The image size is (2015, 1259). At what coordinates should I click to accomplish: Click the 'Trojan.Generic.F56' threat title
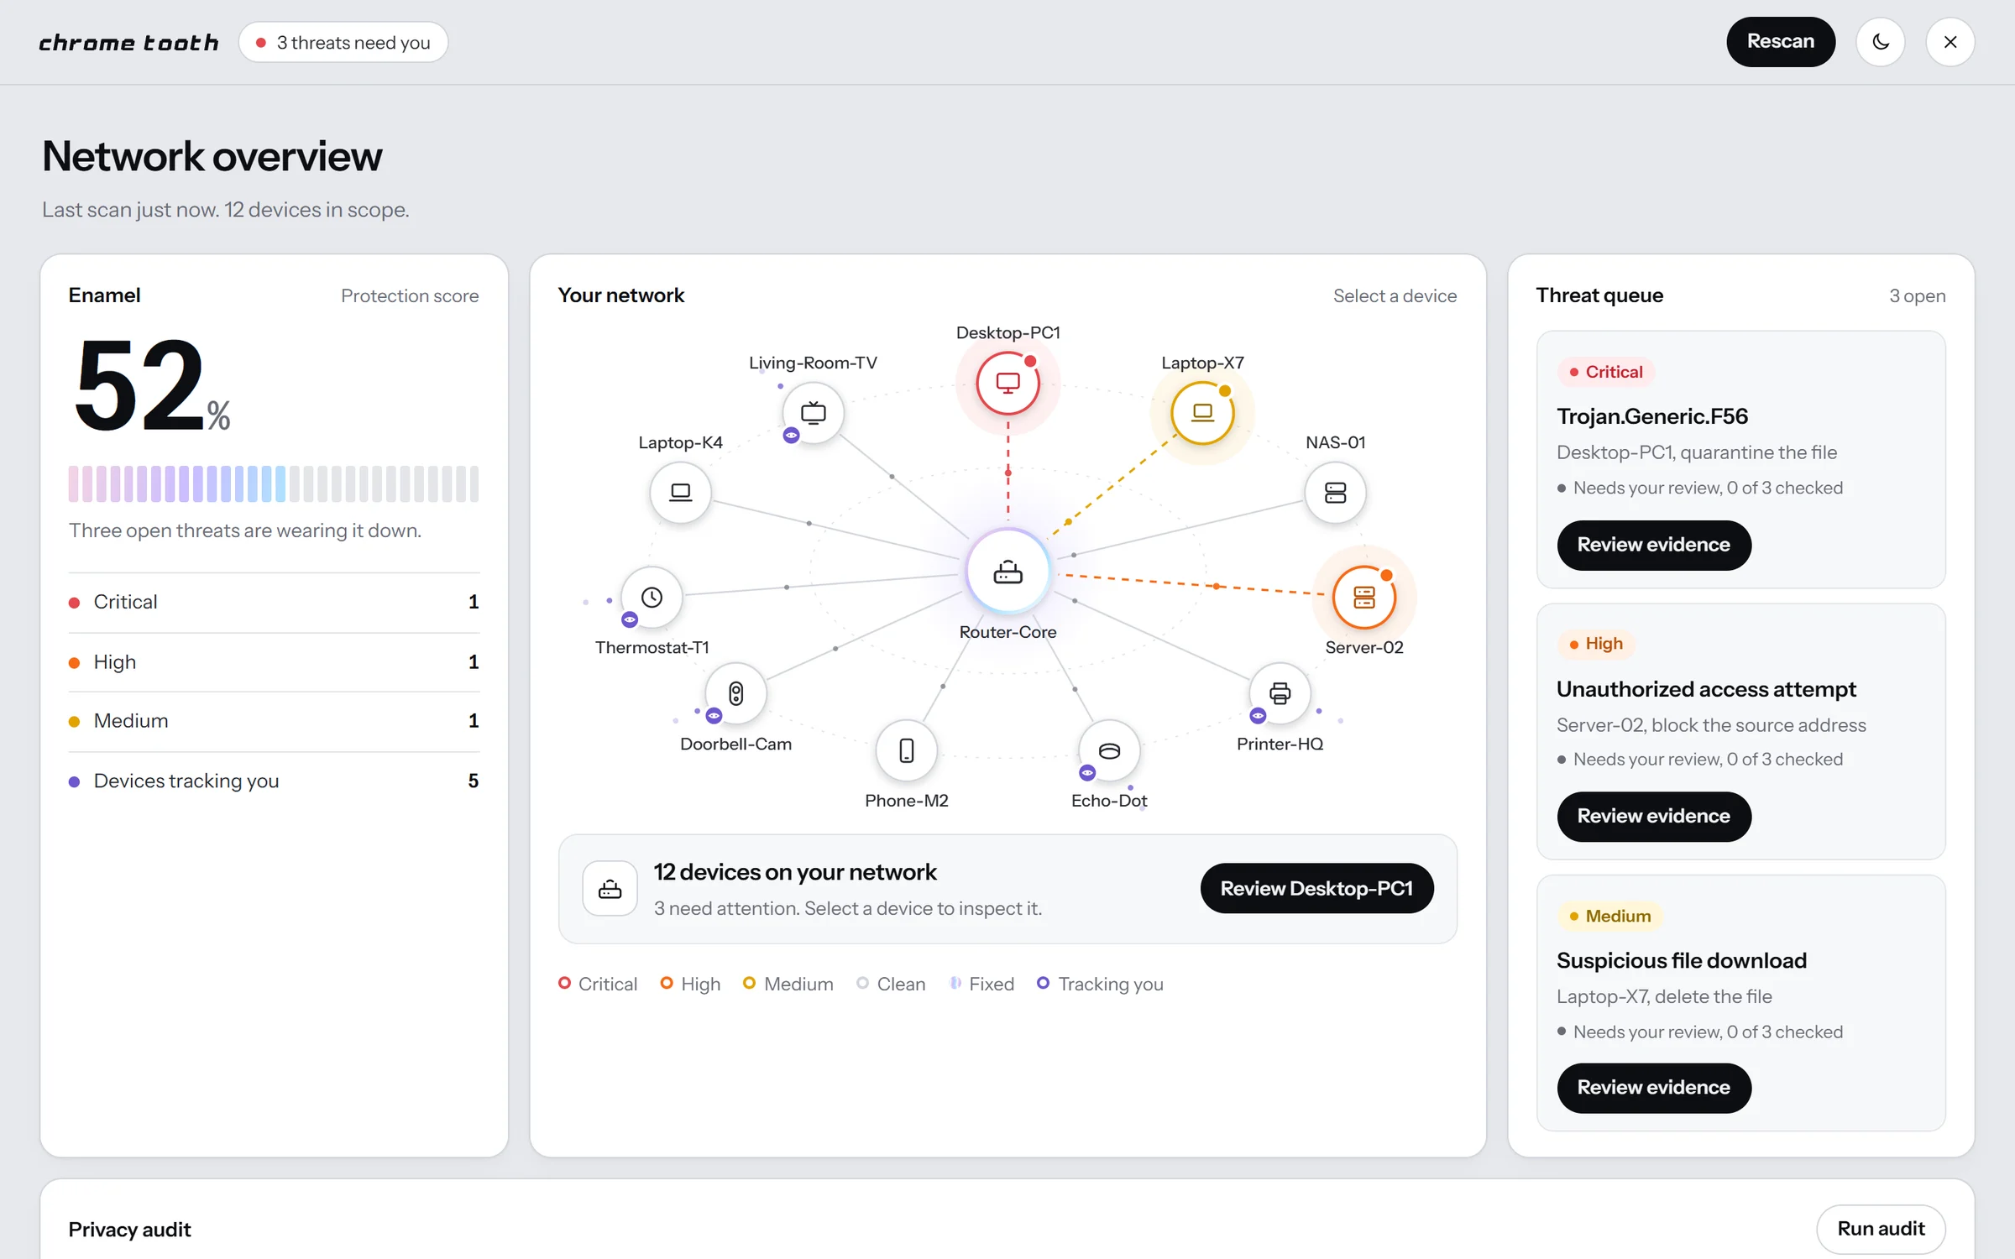pos(1652,416)
